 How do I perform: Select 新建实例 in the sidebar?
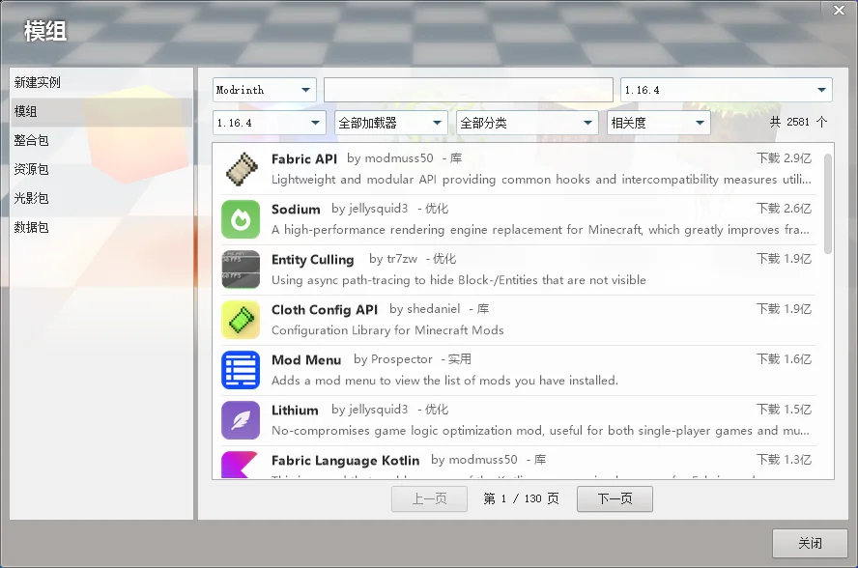[x=101, y=83]
